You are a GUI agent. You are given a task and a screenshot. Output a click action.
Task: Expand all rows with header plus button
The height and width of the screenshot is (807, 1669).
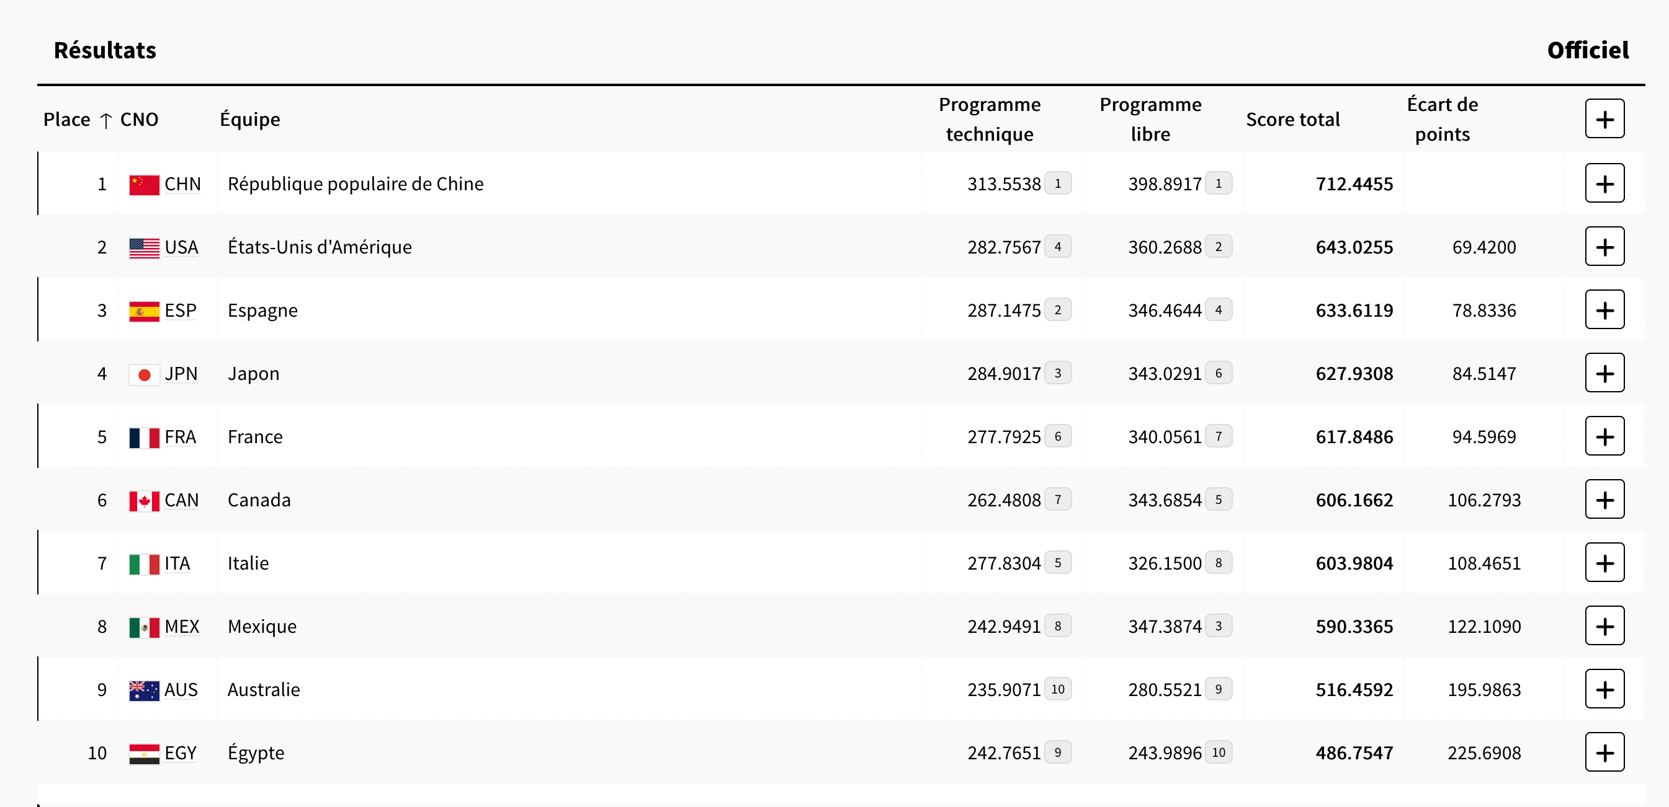click(x=1604, y=119)
